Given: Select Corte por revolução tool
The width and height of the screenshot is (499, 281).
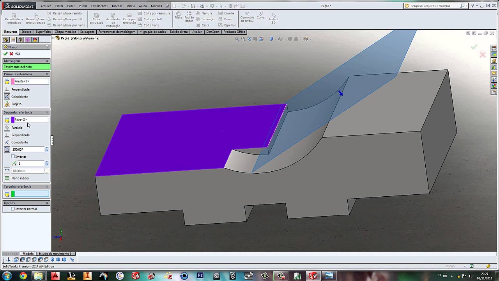Looking at the screenshot, I should tap(129, 18).
